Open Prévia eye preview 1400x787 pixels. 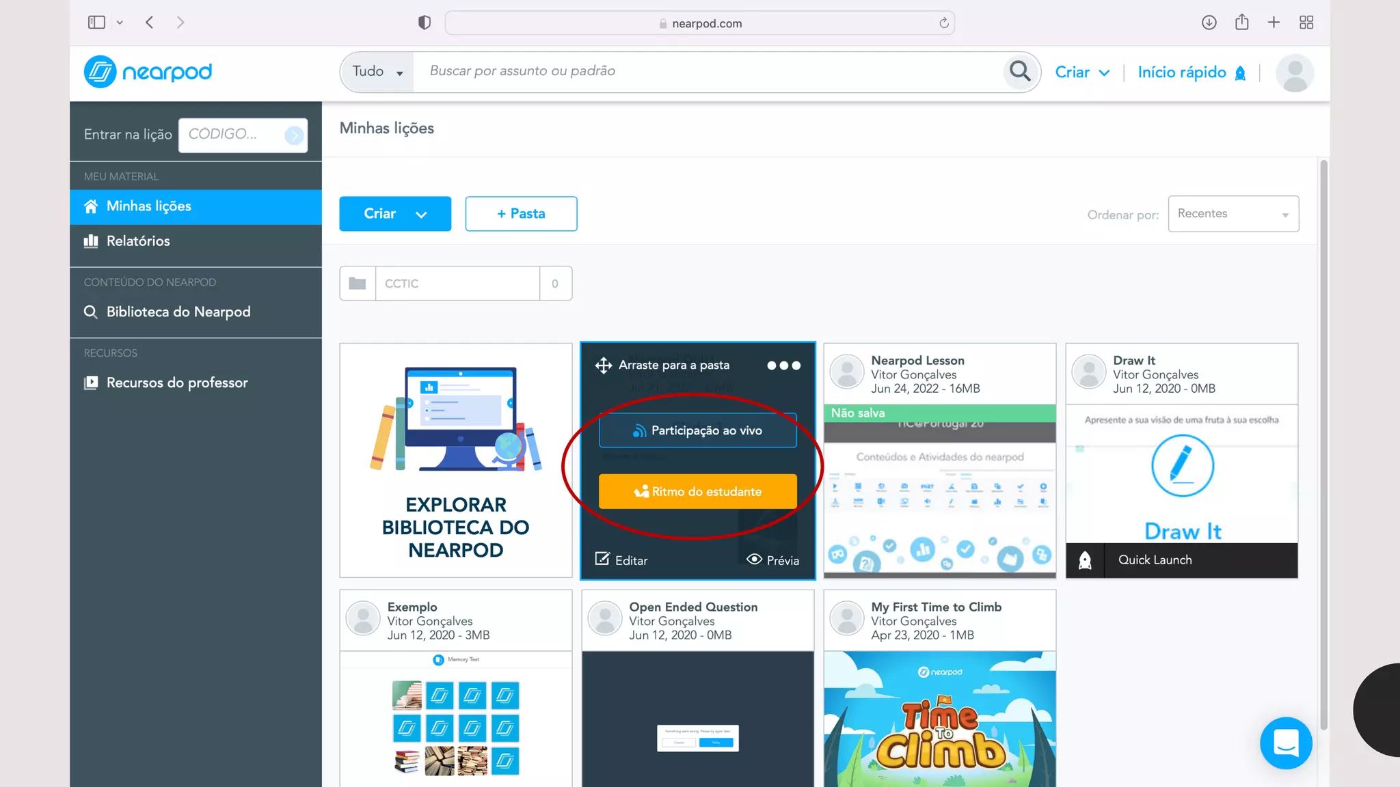(x=772, y=560)
